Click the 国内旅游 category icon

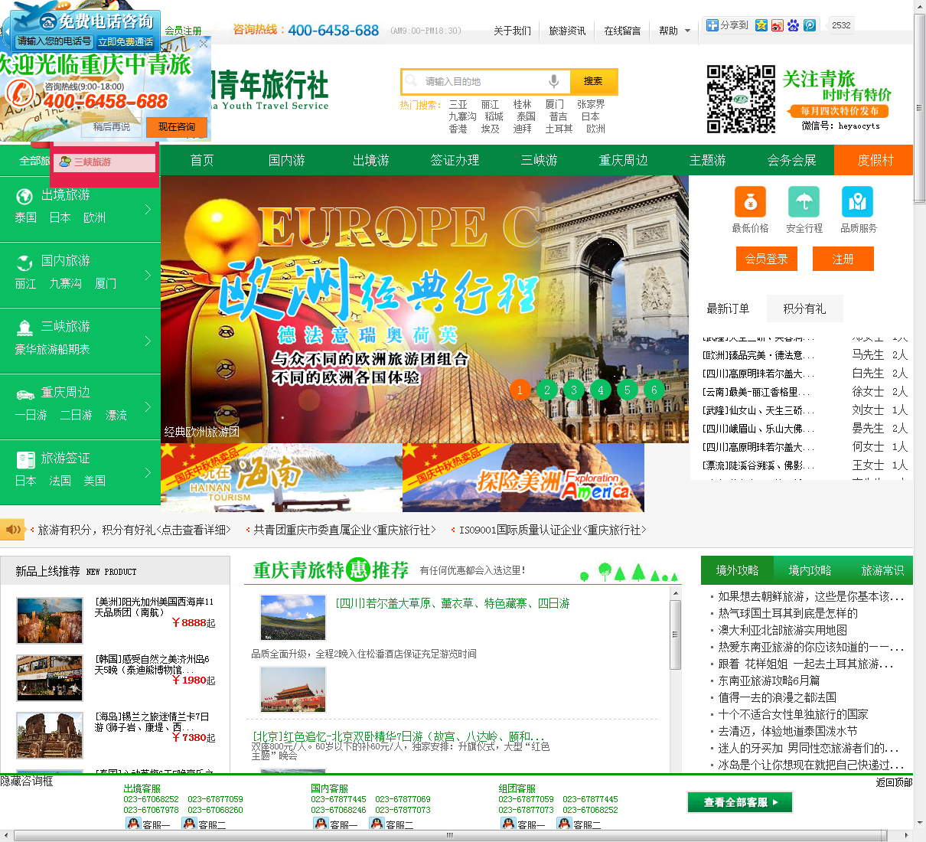click(x=24, y=262)
